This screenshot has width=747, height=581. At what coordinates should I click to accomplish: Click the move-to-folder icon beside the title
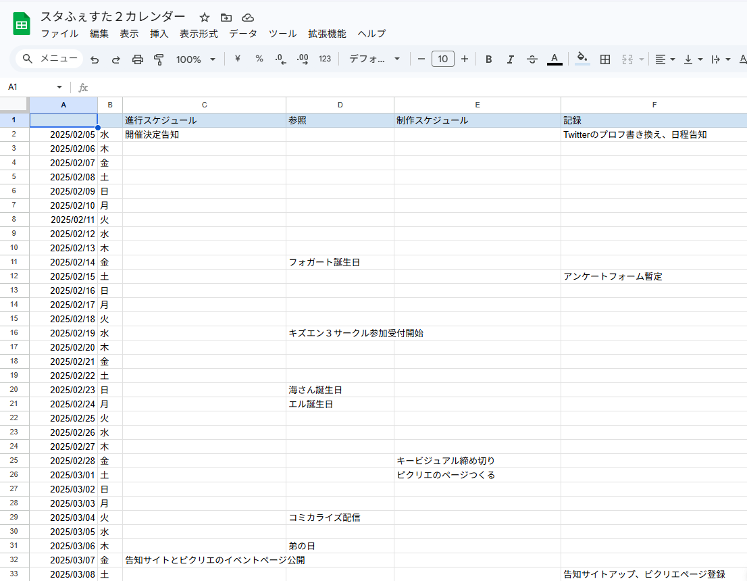226,18
